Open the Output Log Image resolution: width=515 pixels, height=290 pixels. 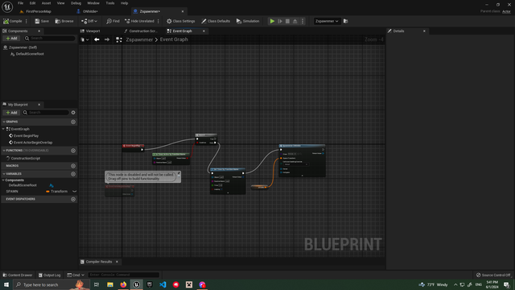pos(49,275)
